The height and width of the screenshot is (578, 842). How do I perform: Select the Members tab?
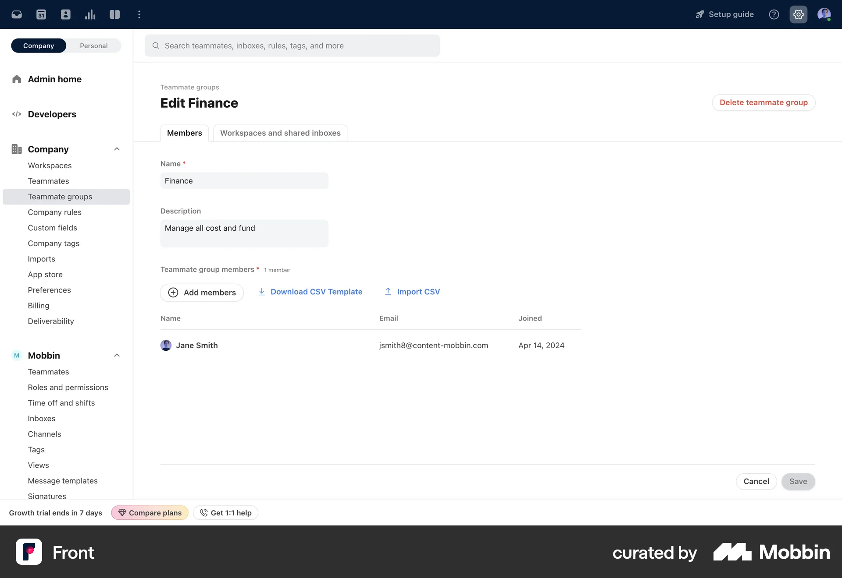coord(184,133)
